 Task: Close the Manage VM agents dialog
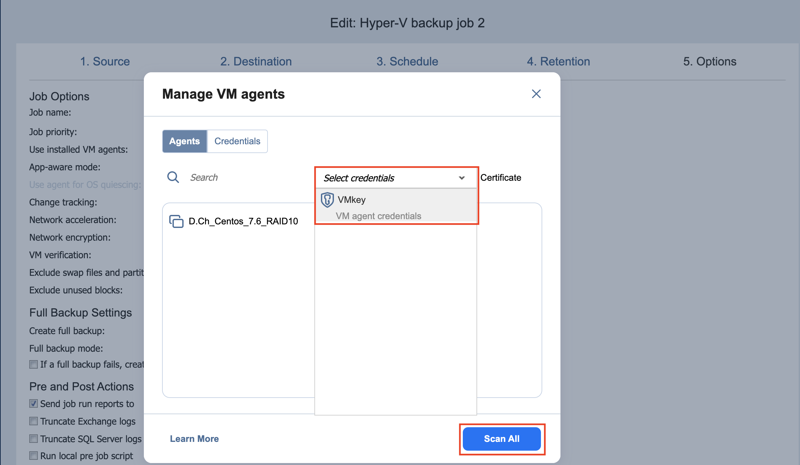(x=536, y=94)
